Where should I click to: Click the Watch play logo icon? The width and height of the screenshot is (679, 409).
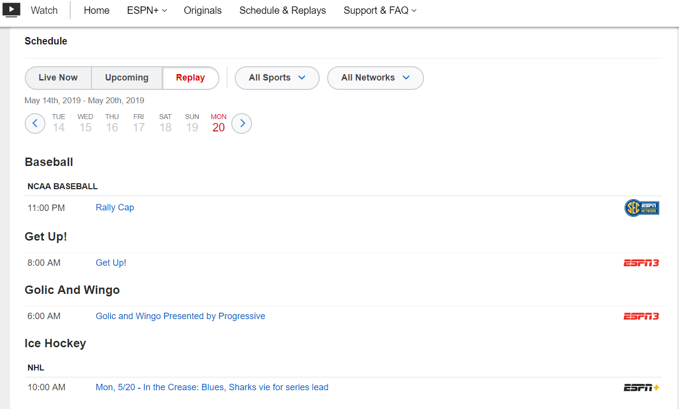point(11,10)
